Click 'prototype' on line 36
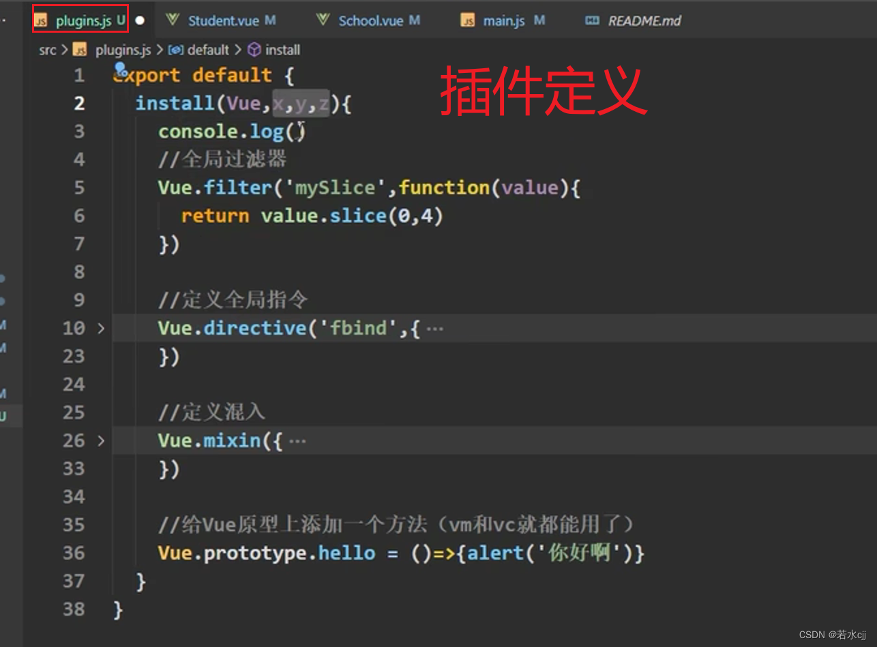 click(x=255, y=553)
